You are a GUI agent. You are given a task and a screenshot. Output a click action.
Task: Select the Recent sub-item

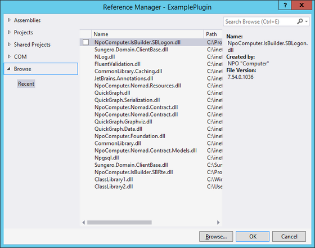click(x=26, y=84)
